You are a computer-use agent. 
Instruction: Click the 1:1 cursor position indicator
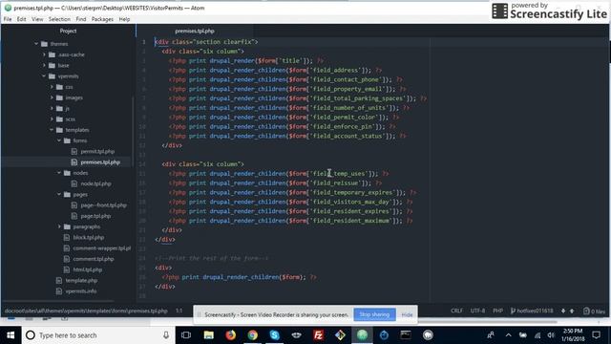(x=179, y=311)
